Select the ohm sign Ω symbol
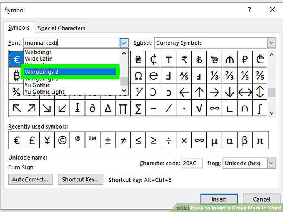283x212 pixels. [138, 75]
